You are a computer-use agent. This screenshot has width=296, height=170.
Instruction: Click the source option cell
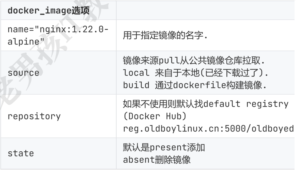click(x=23, y=73)
